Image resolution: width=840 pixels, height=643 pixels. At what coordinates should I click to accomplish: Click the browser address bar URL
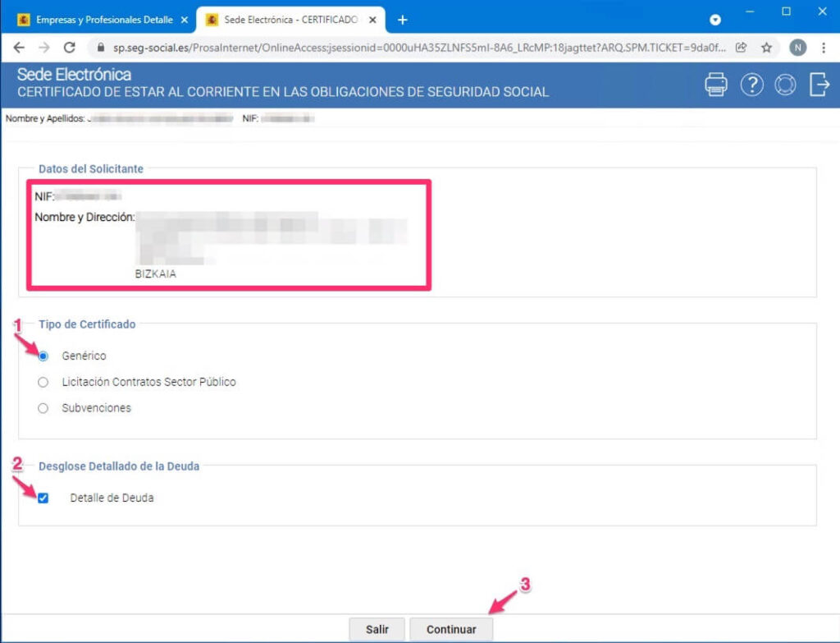(x=419, y=48)
